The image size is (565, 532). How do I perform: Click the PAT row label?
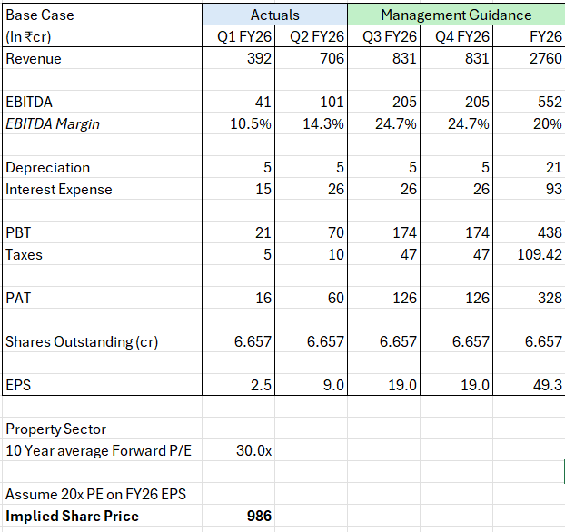pos(20,298)
